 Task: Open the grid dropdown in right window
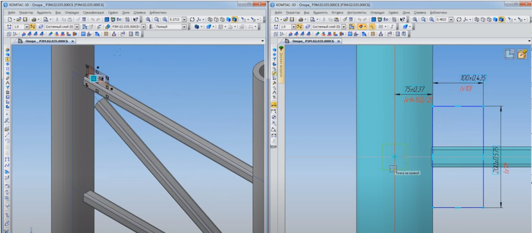385,27
